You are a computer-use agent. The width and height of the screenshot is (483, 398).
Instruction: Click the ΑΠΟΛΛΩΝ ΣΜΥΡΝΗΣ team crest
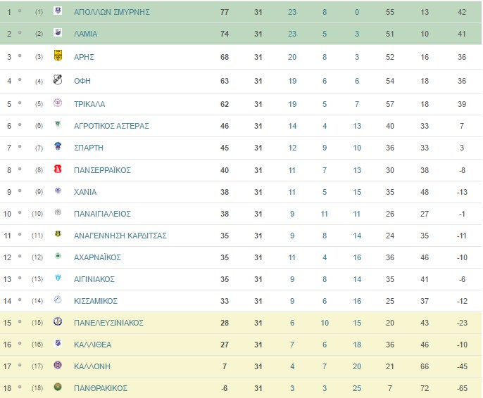point(58,11)
